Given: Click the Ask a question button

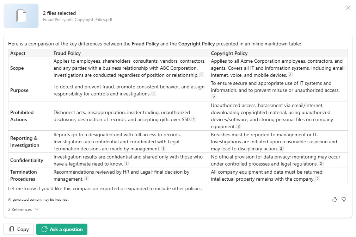Looking at the screenshot, I should (x=62, y=229).
